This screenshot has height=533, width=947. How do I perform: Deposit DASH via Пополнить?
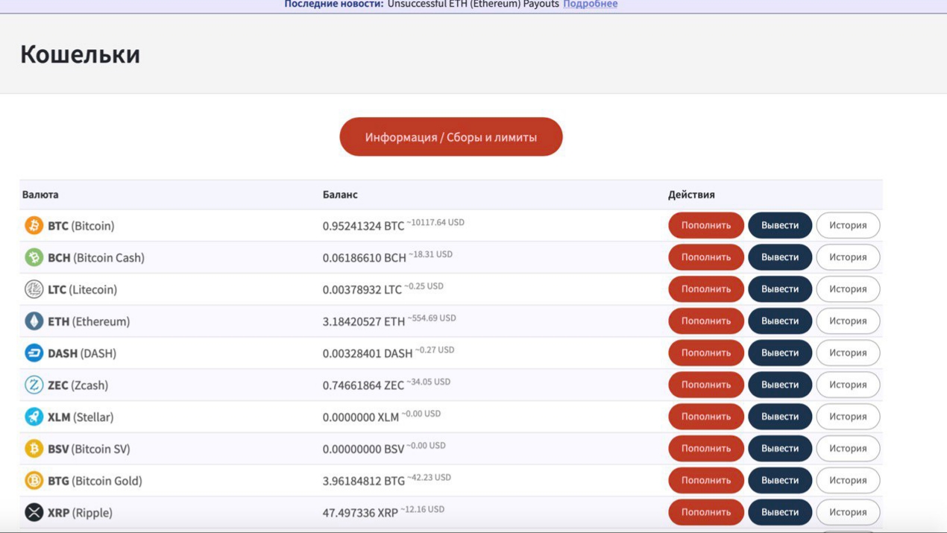click(706, 353)
